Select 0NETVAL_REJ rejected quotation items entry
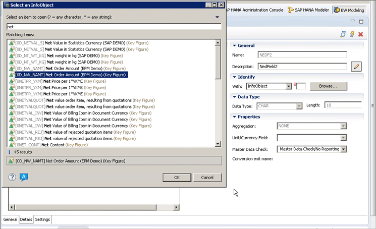The height and width of the screenshot is (229, 376). [x=76, y=132]
